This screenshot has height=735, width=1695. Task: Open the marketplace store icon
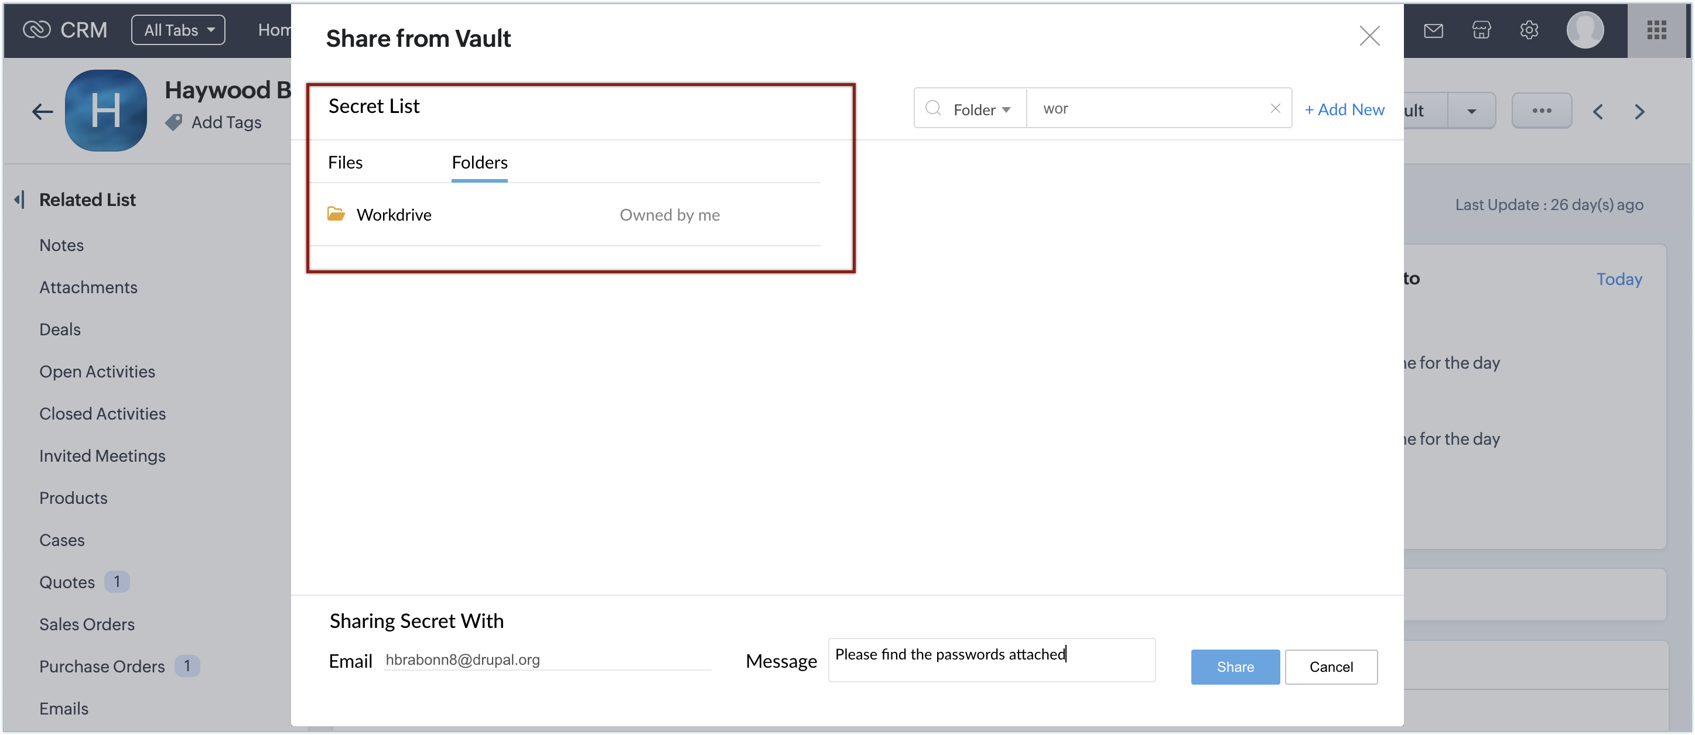click(x=1481, y=30)
